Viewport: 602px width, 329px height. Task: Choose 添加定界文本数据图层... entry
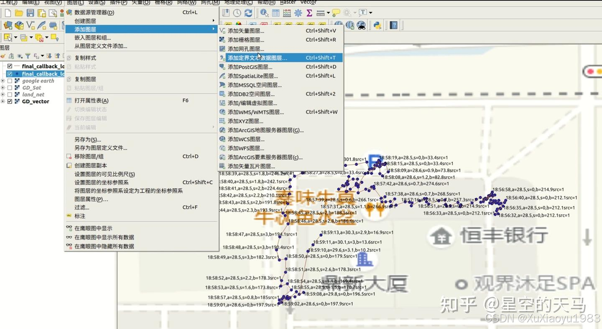click(281, 58)
